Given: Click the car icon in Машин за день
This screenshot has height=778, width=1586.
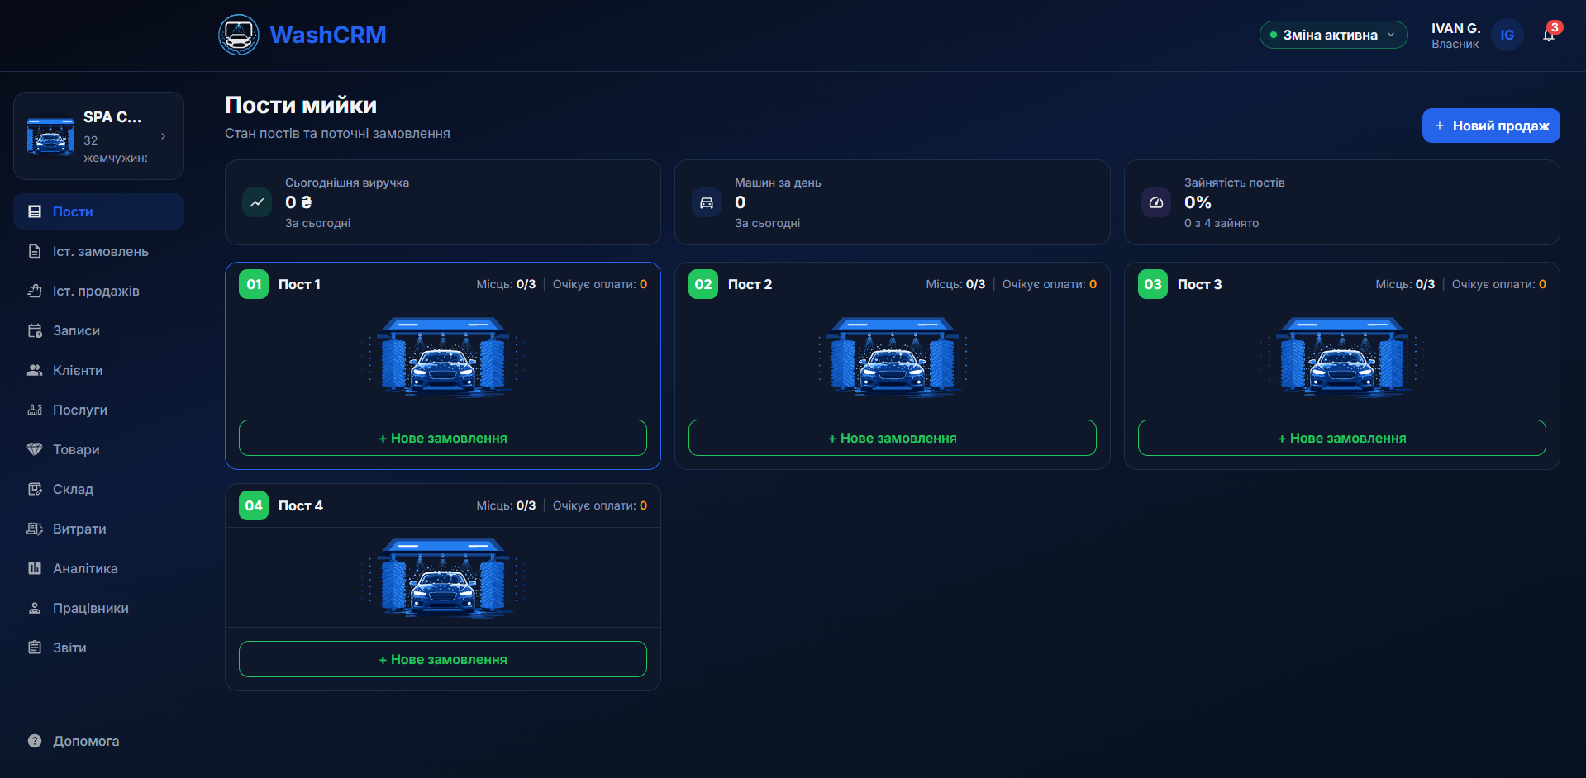Looking at the screenshot, I should 707,202.
